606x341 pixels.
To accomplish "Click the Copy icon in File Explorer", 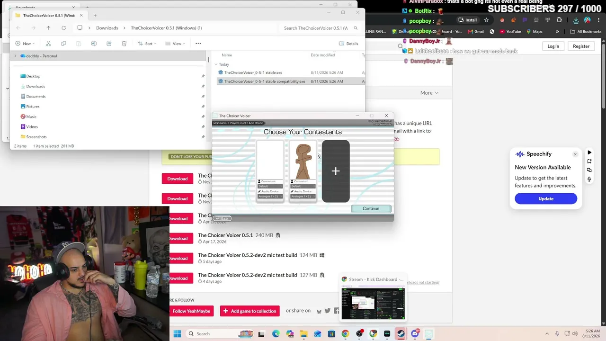I will tap(63, 44).
